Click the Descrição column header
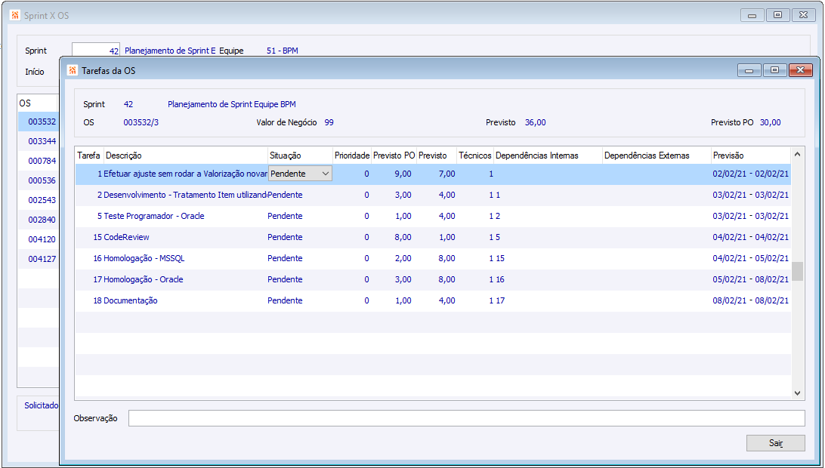The image size is (825, 468). pyautogui.click(x=185, y=155)
